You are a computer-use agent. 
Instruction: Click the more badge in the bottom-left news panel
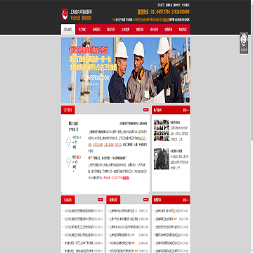100,200
